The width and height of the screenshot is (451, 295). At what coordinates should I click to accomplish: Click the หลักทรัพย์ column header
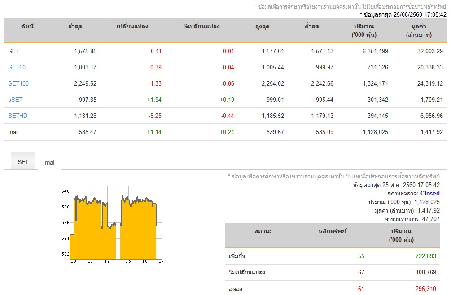(x=332, y=231)
